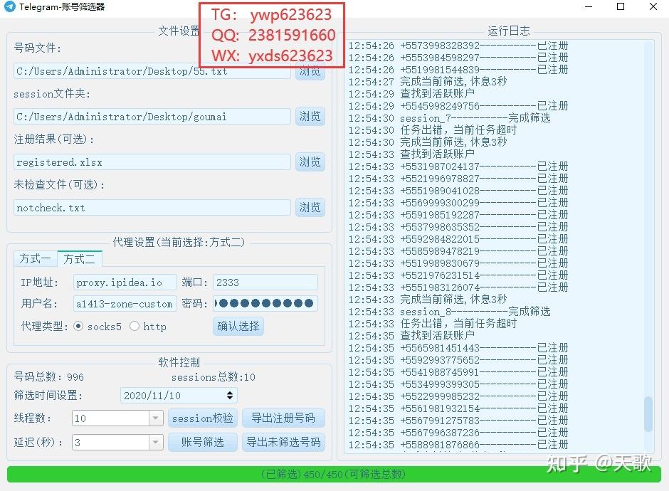Screen dimensions: 669x491
Task: Click log line +5553984598297 已注册
Action: (458, 58)
